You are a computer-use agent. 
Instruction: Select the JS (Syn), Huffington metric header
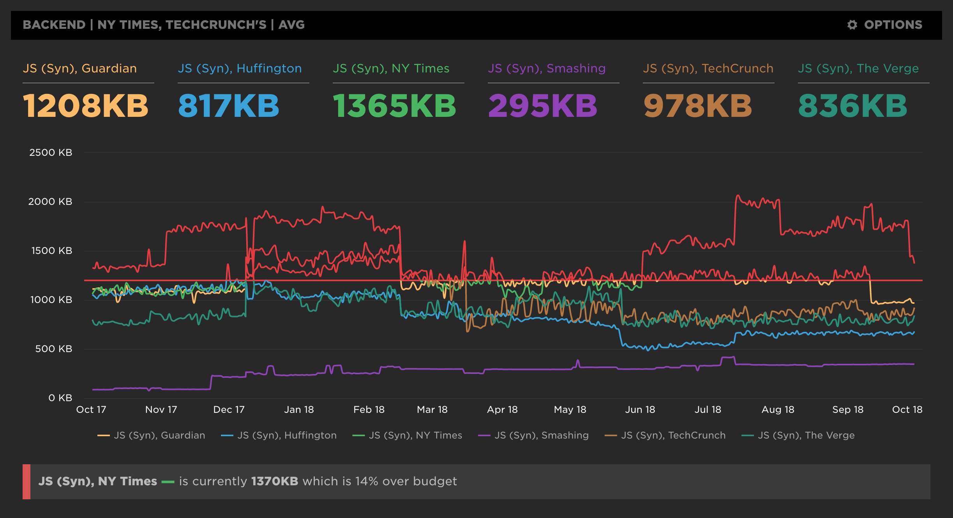[x=240, y=69]
